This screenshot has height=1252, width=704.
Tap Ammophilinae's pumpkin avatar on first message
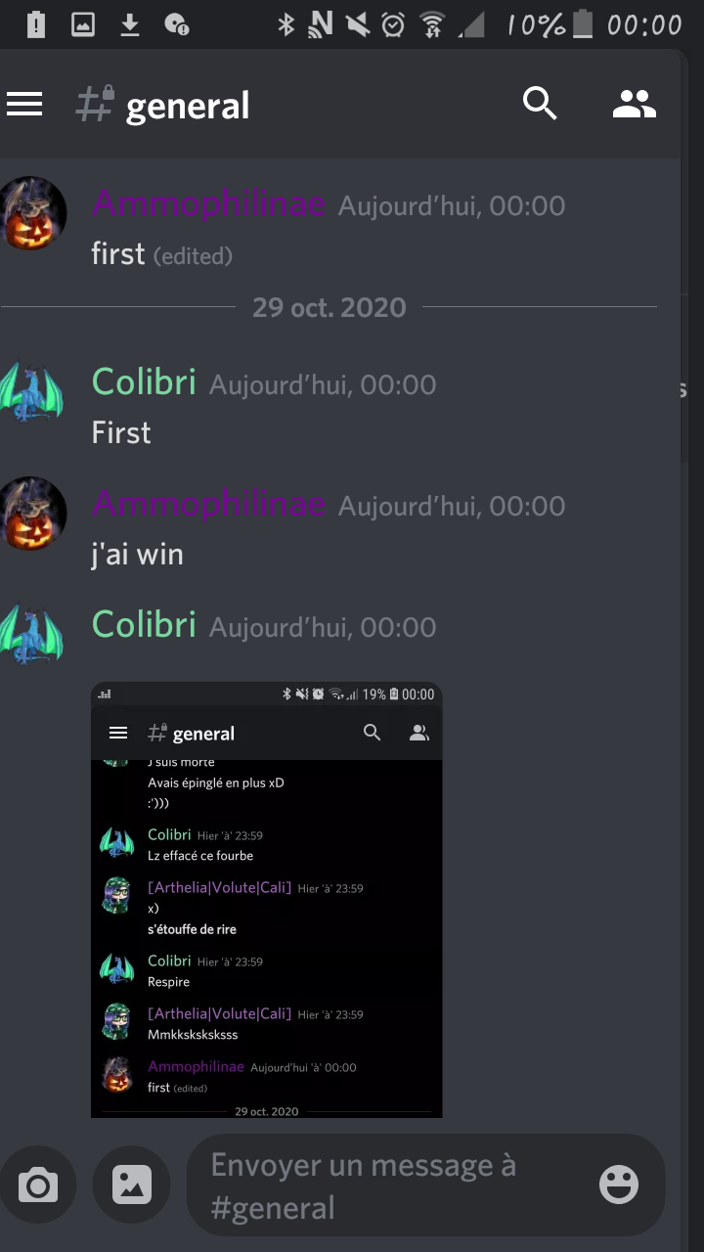31,214
